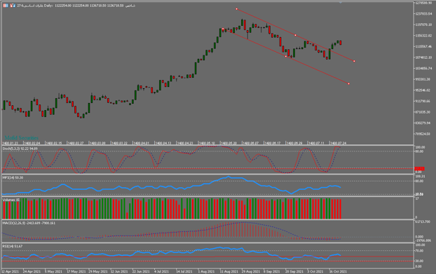Click the 11 Aug 2021 date label
Viewport: 436px width, 274px height.
(x=229, y=271)
